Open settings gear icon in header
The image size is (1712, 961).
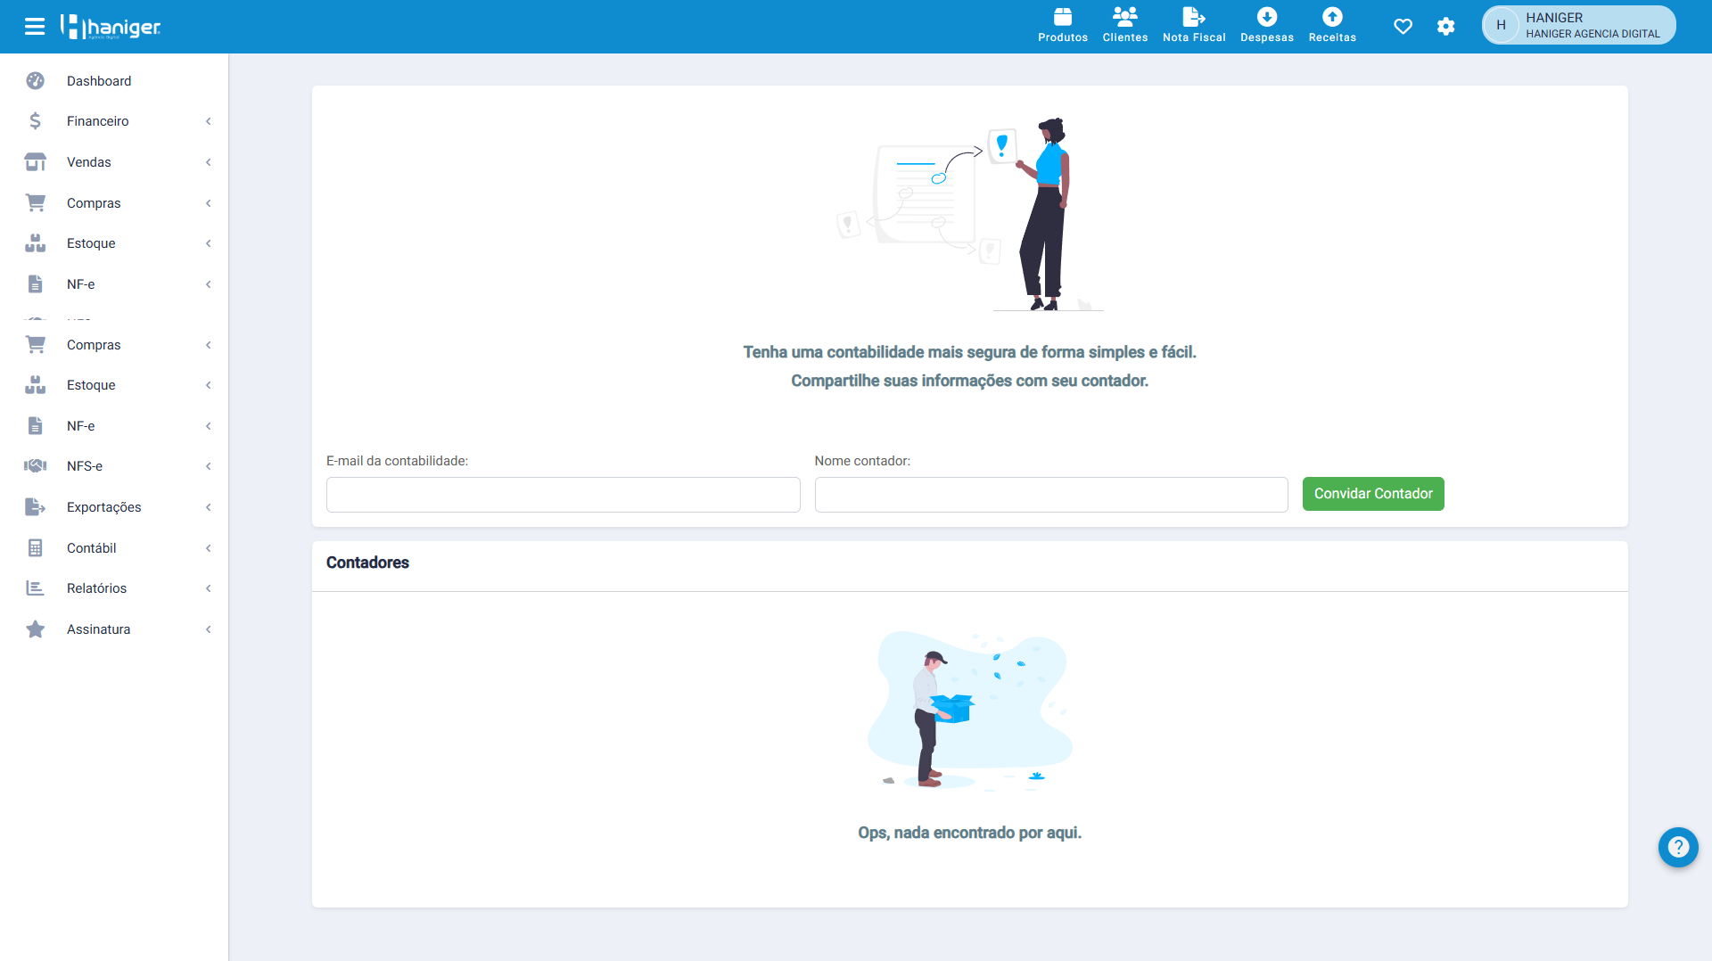(1446, 27)
